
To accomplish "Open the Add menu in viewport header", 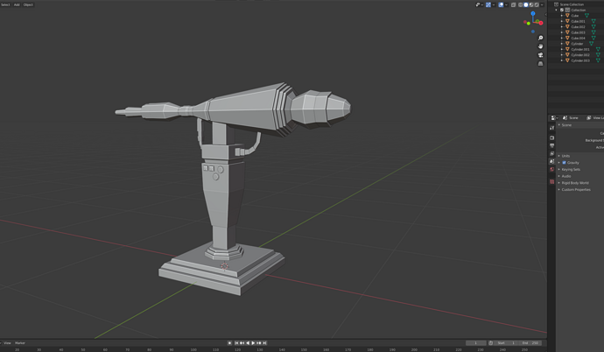I will (x=17, y=4).
